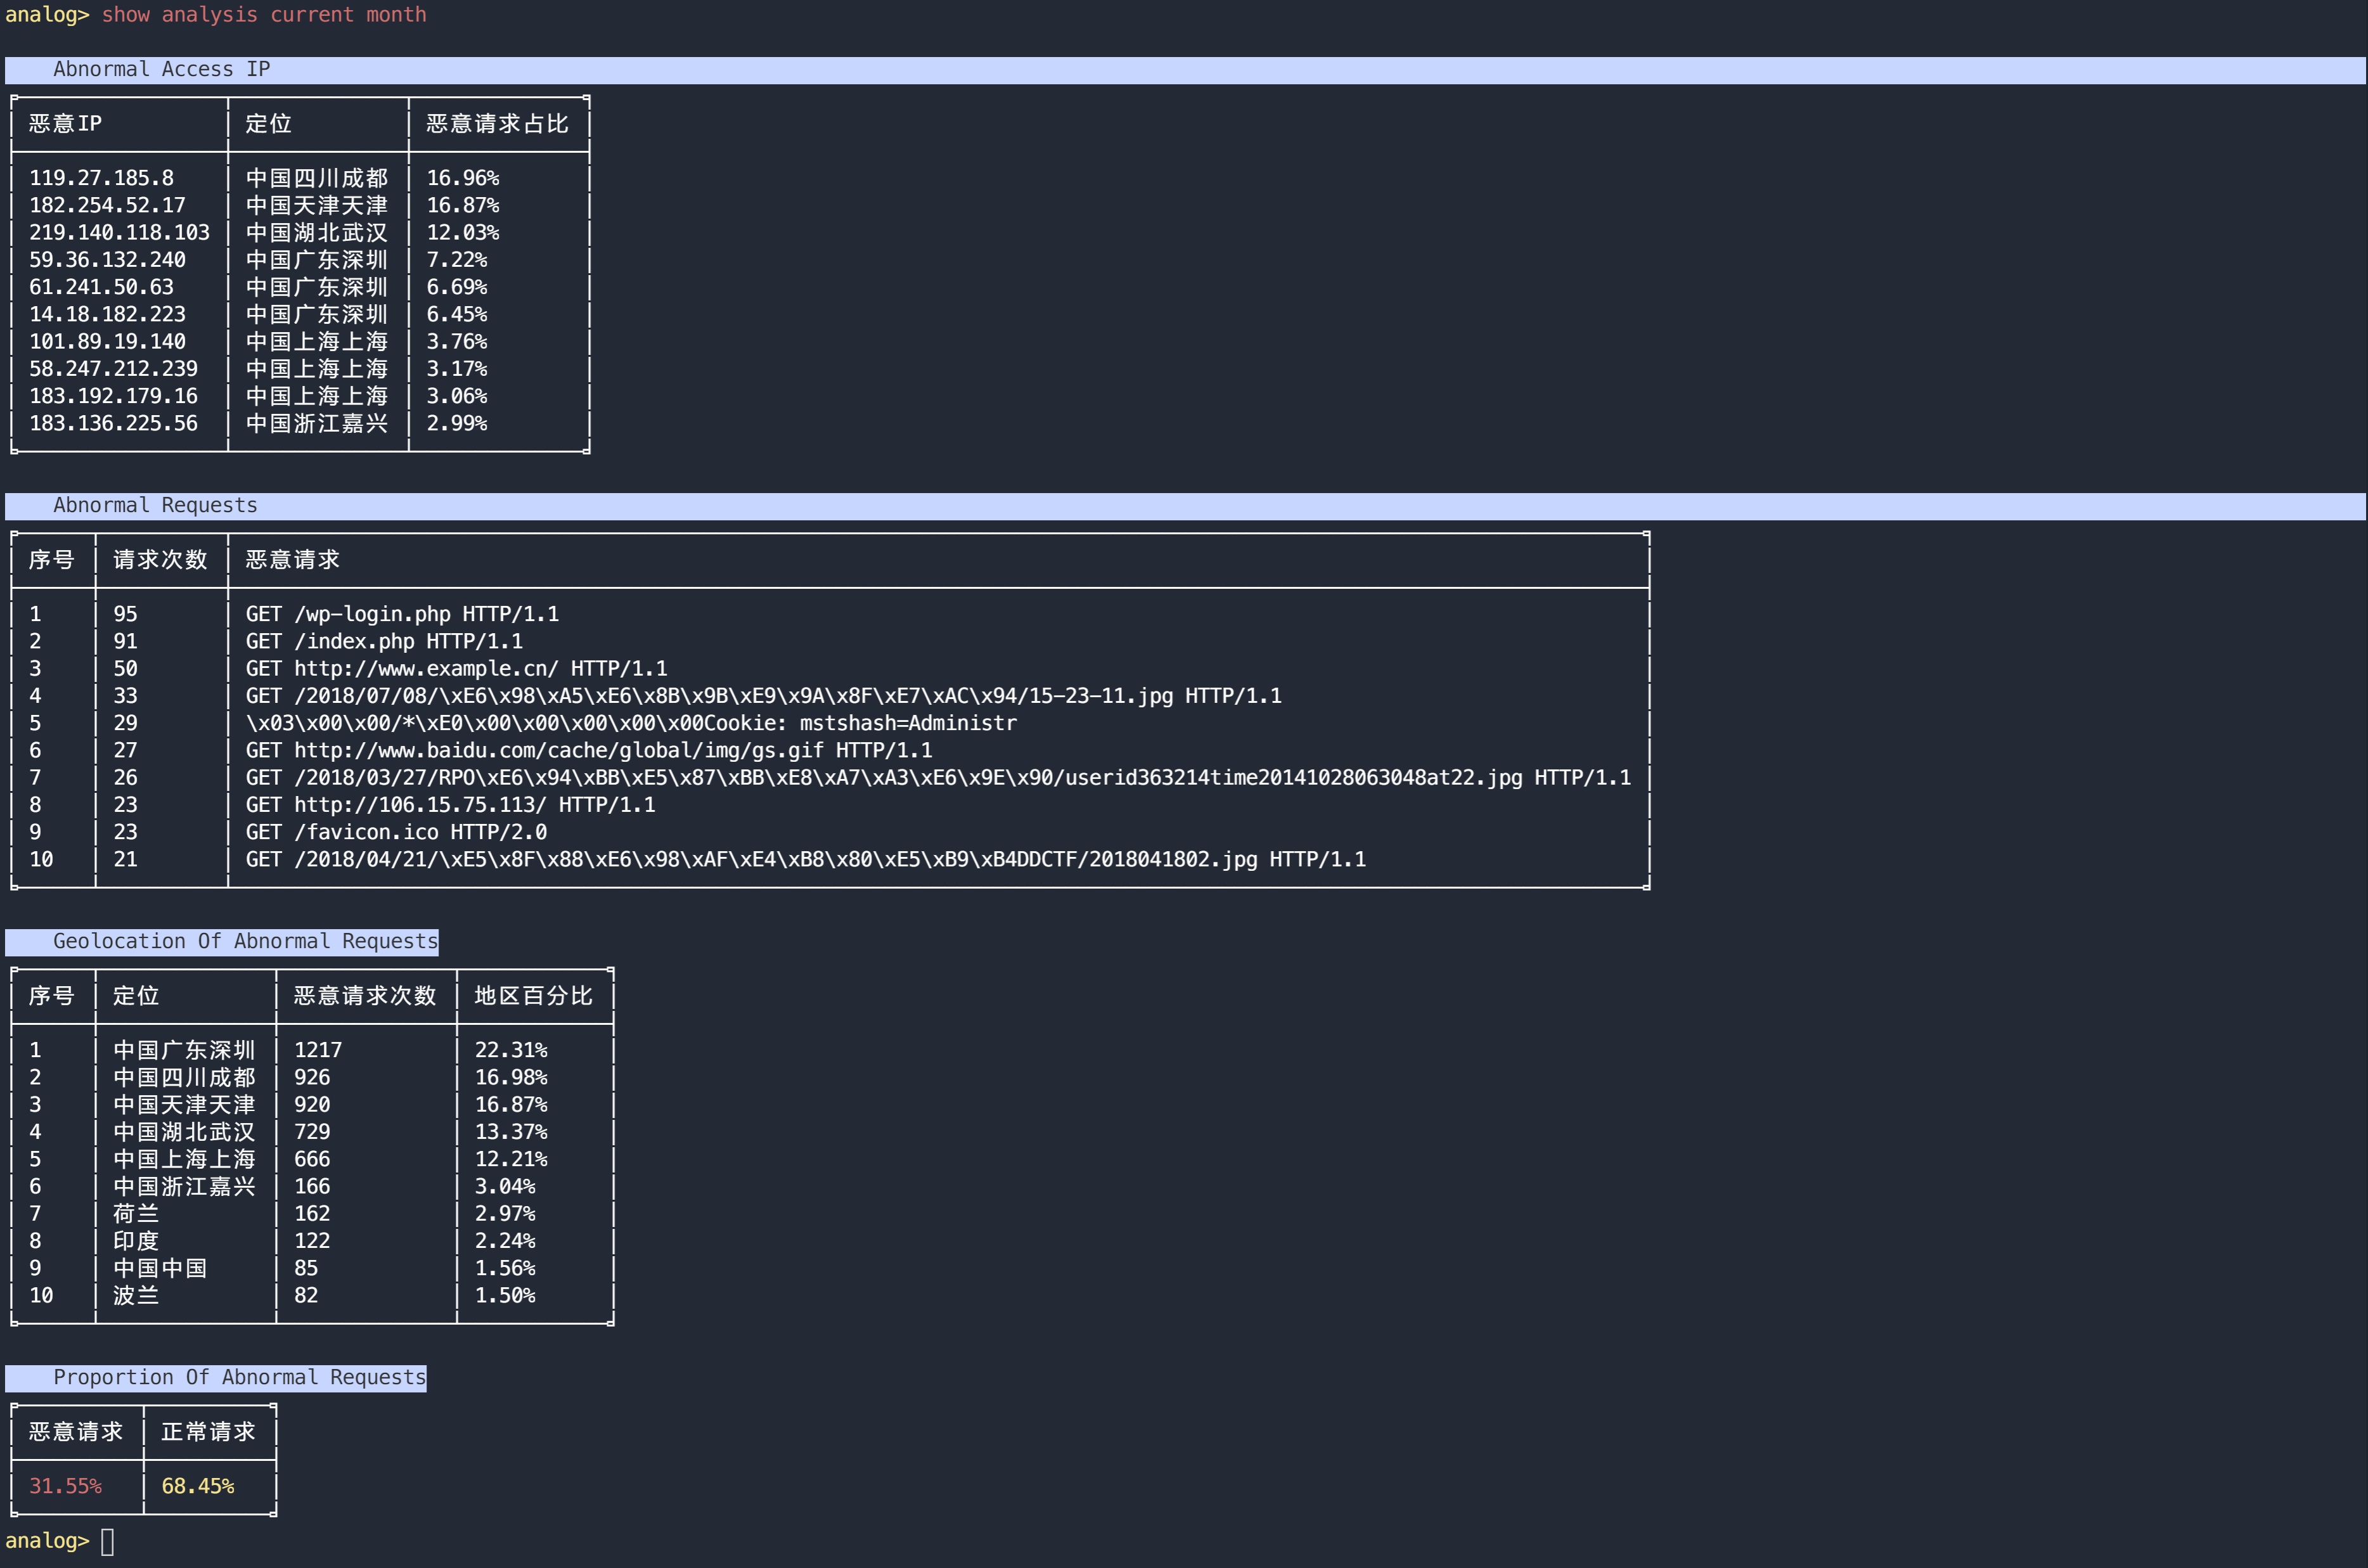This screenshot has height=1568, width=2368.
Task: Click the Geolocation Of Abnormal Requests header
Action: pos(245,941)
